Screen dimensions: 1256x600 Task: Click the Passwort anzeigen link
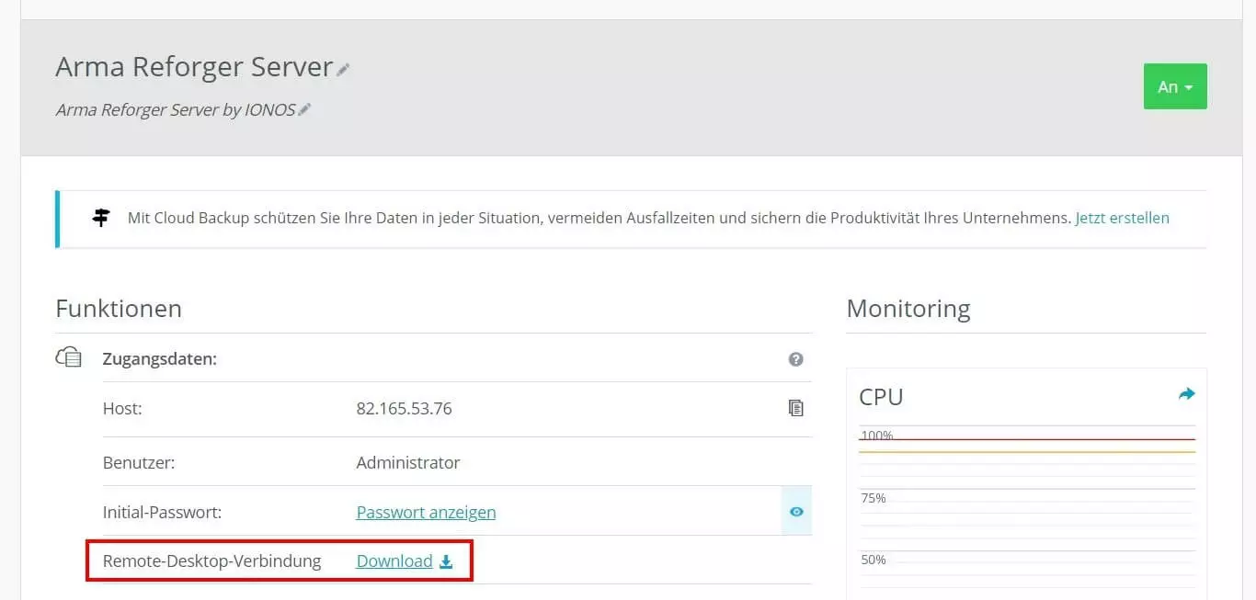tap(426, 512)
